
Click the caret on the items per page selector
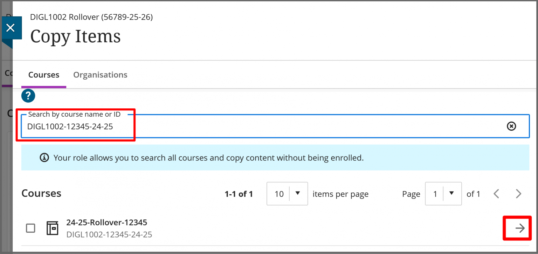(297, 194)
